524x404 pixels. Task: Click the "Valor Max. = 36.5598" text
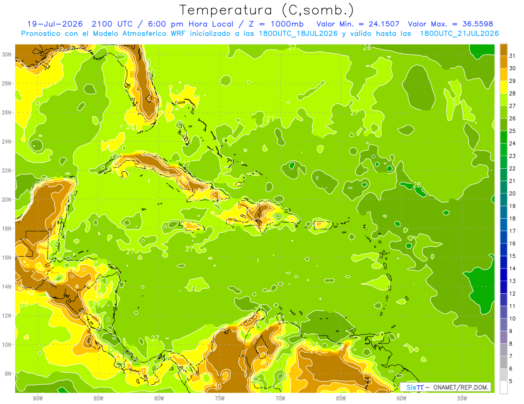tap(450, 24)
